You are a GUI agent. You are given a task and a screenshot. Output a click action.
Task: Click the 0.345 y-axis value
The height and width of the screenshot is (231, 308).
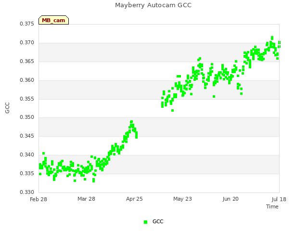click(27, 136)
